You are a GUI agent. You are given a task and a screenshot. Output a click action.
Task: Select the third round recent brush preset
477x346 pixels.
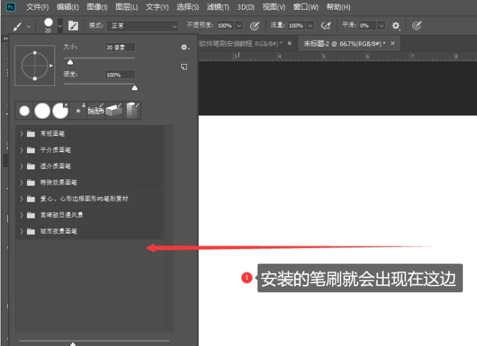click(x=60, y=111)
